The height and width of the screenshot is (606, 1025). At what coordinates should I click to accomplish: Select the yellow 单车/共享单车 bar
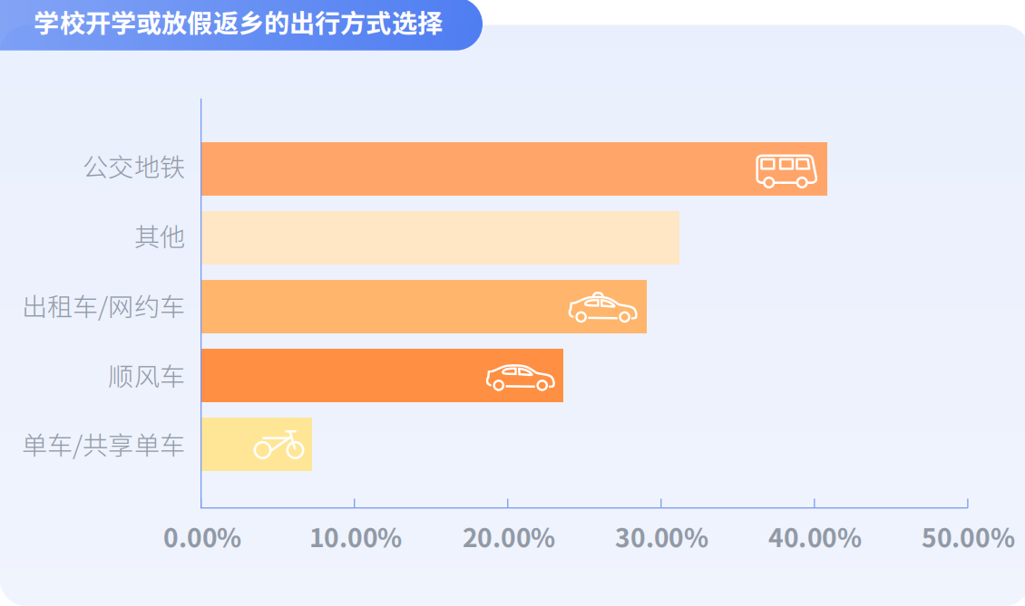(227, 445)
